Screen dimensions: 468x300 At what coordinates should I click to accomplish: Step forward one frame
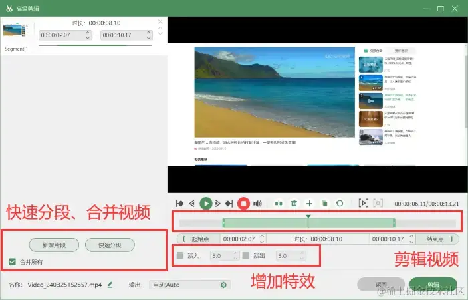point(217,204)
